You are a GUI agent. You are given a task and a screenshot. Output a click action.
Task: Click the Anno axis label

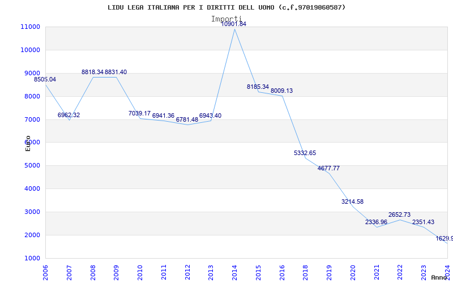439,277
